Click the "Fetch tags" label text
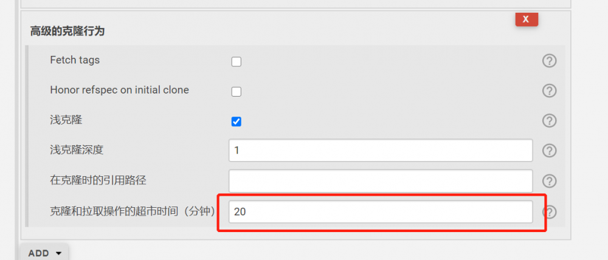Viewport: 608px width, 260px height. (75, 60)
